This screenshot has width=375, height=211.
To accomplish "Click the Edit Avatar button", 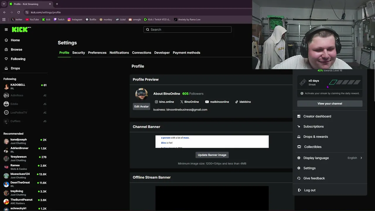I will [x=142, y=106].
